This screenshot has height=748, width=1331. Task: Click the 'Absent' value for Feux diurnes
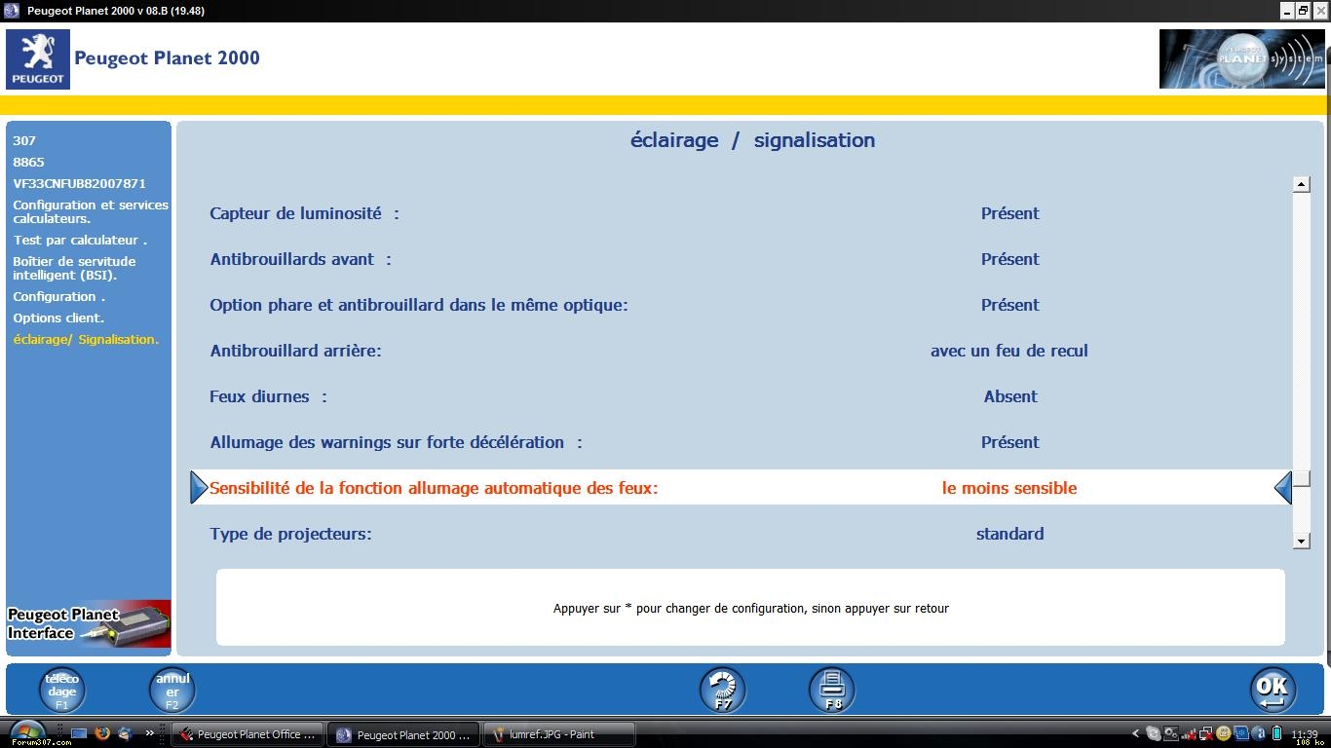[x=1010, y=396]
